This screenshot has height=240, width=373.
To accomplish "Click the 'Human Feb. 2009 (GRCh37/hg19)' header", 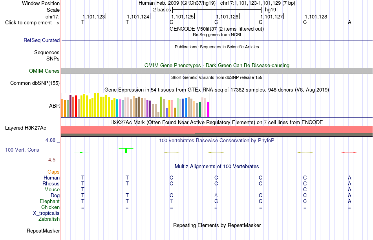I will (x=177, y=3).
